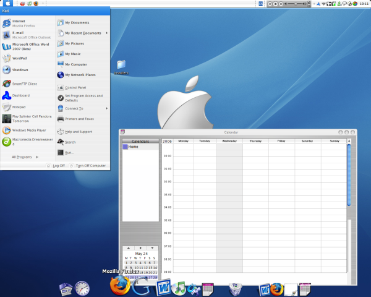
Task: Adjust the media toolbar volume slider
Action: (296, 4)
